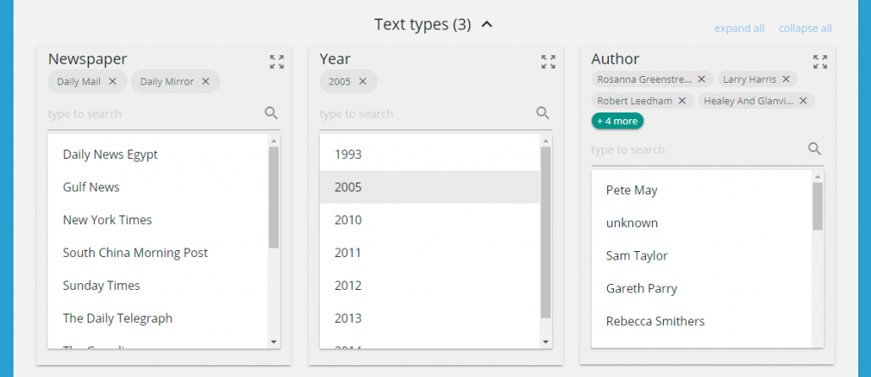Remove the Larry Harris author chip
871x377 pixels.
(x=786, y=79)
